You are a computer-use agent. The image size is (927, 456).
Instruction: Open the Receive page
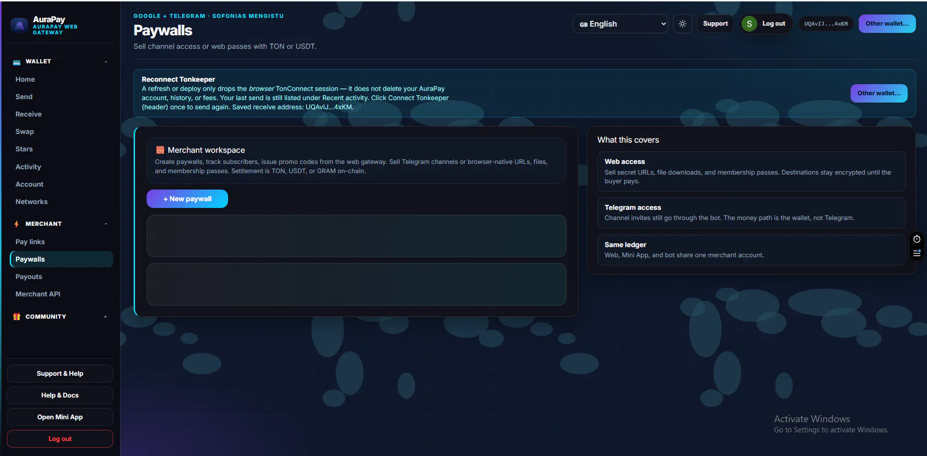29,114
